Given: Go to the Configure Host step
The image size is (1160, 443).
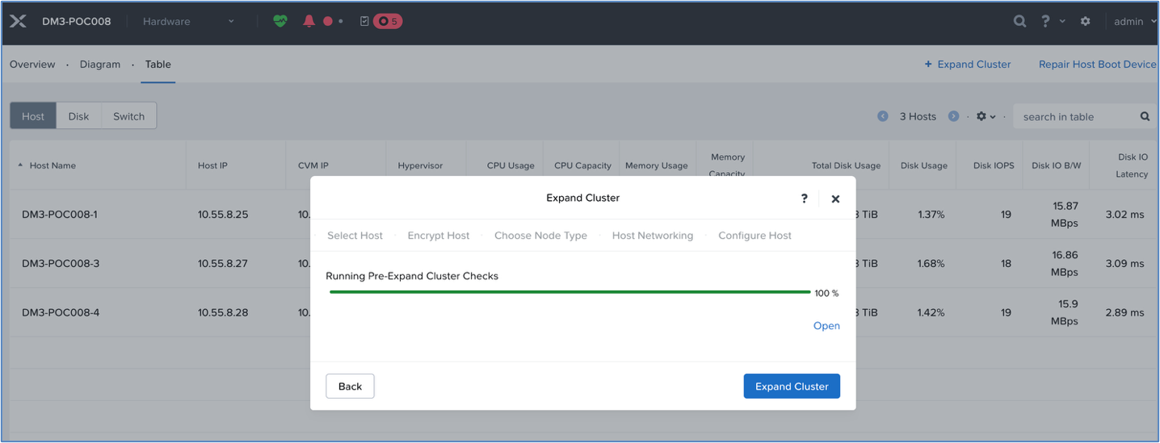Looking at the screenshot, I should pyautogui.click(x=755, y=236).
